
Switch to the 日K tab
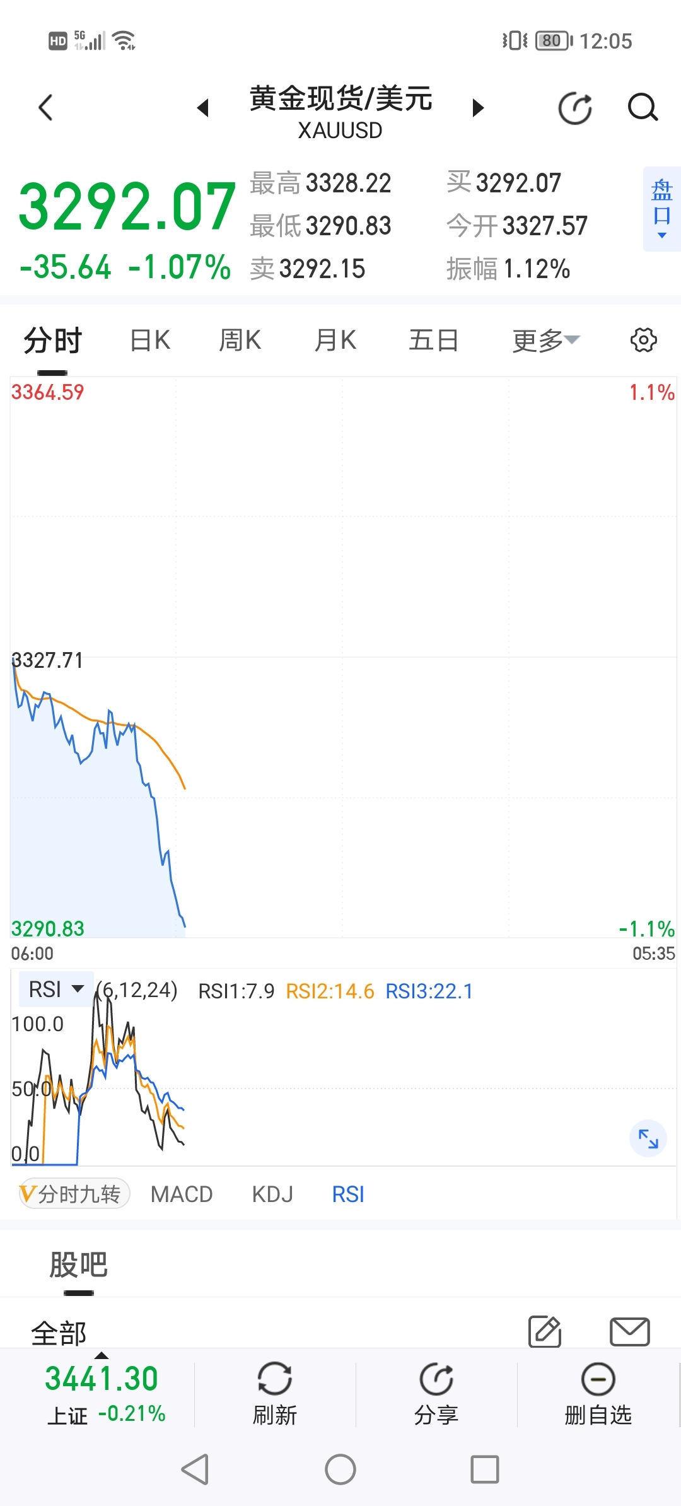click(150, 341)
